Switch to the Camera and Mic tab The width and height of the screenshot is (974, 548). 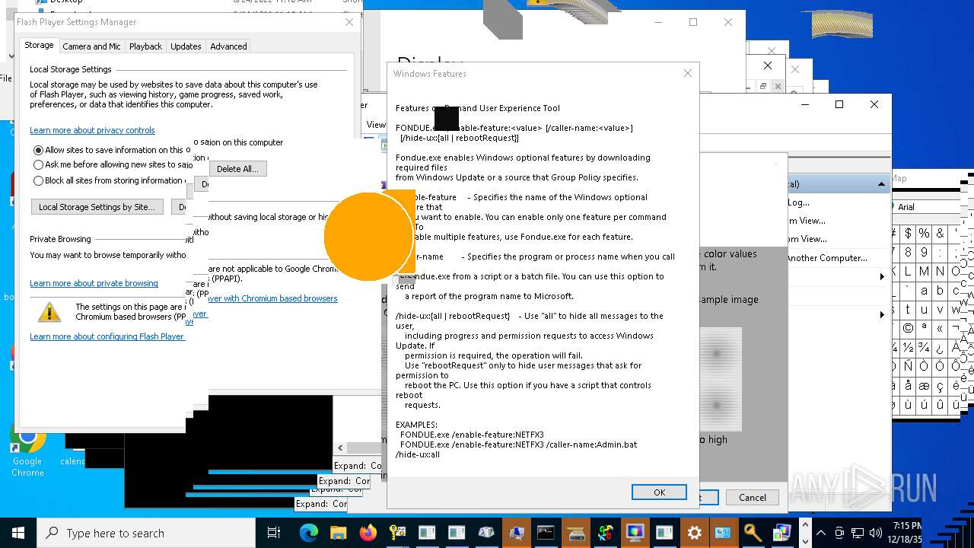click(x=91, y=46)
